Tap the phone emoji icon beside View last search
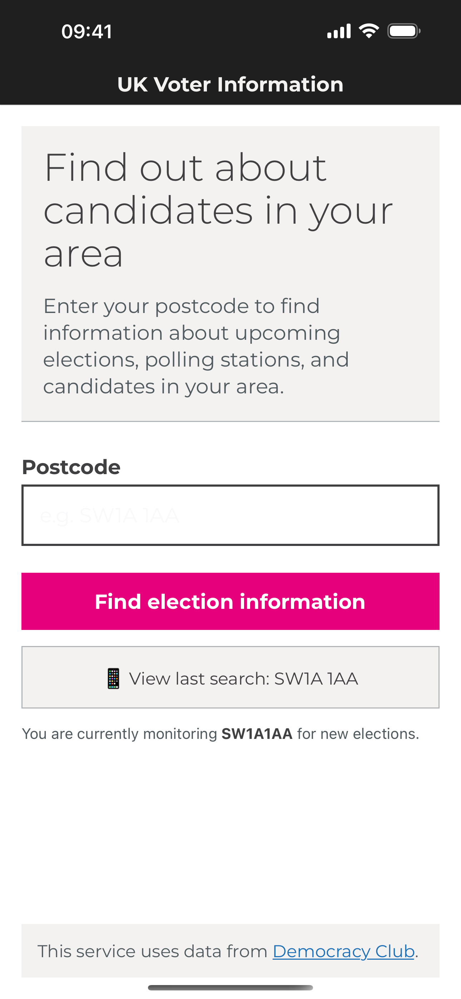This screenshot has height=999, width=461. [113, 678]
